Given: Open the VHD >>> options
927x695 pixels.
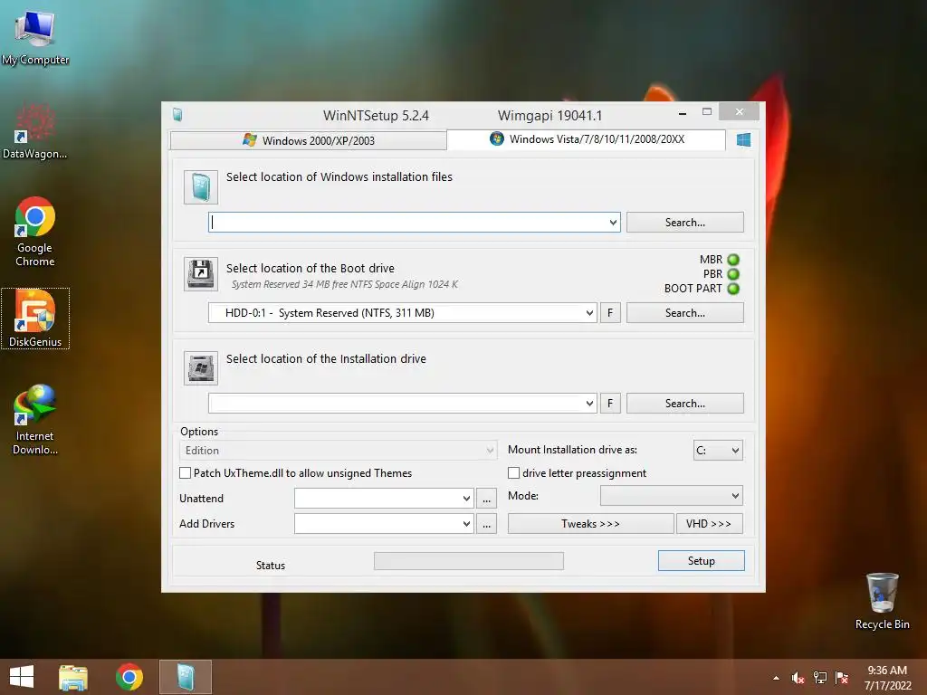Looking at the screenshot, I should [x=710, y=524].
